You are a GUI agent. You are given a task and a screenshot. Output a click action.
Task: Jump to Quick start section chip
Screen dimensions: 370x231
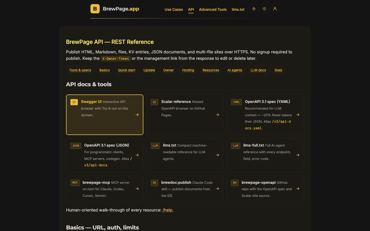(x=127, y=70)
